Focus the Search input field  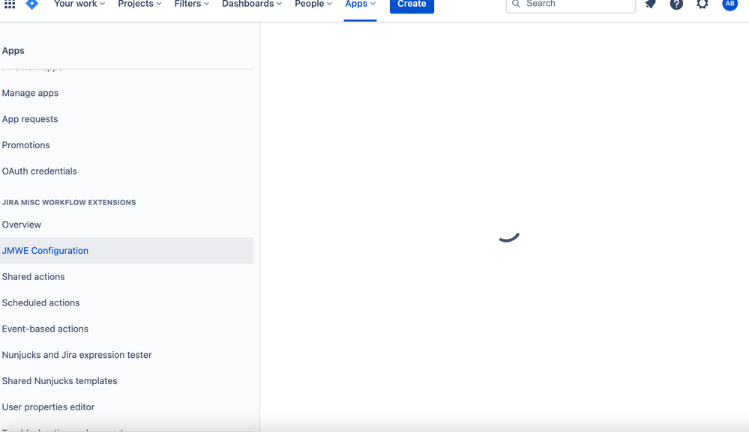point(571,4)
